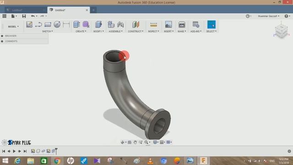
Task: Select the Offset Plane construct tool
Action: [136, 24]
